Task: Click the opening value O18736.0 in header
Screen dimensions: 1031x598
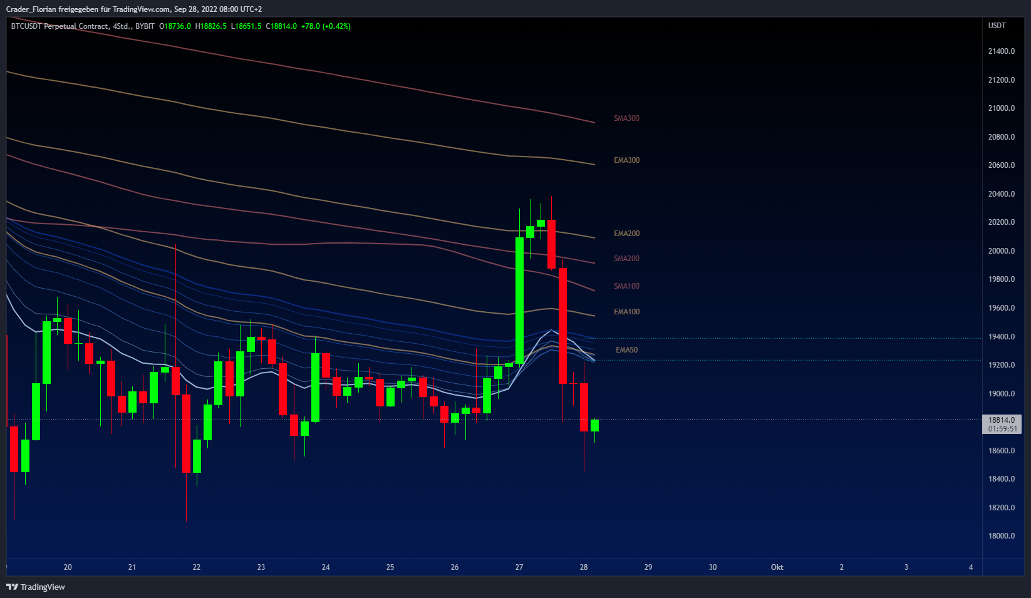Action: (x=175, y=26)
